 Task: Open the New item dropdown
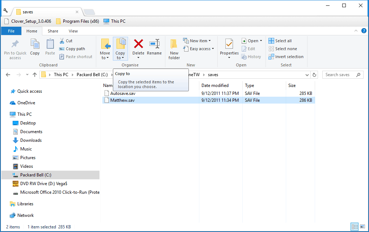coord(197,41)
